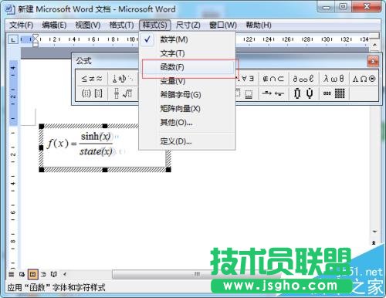The width and height of the screenshot is (386, 298).
Task: Click the vertical scrollbar down arrow
Action: click(374, 232)
